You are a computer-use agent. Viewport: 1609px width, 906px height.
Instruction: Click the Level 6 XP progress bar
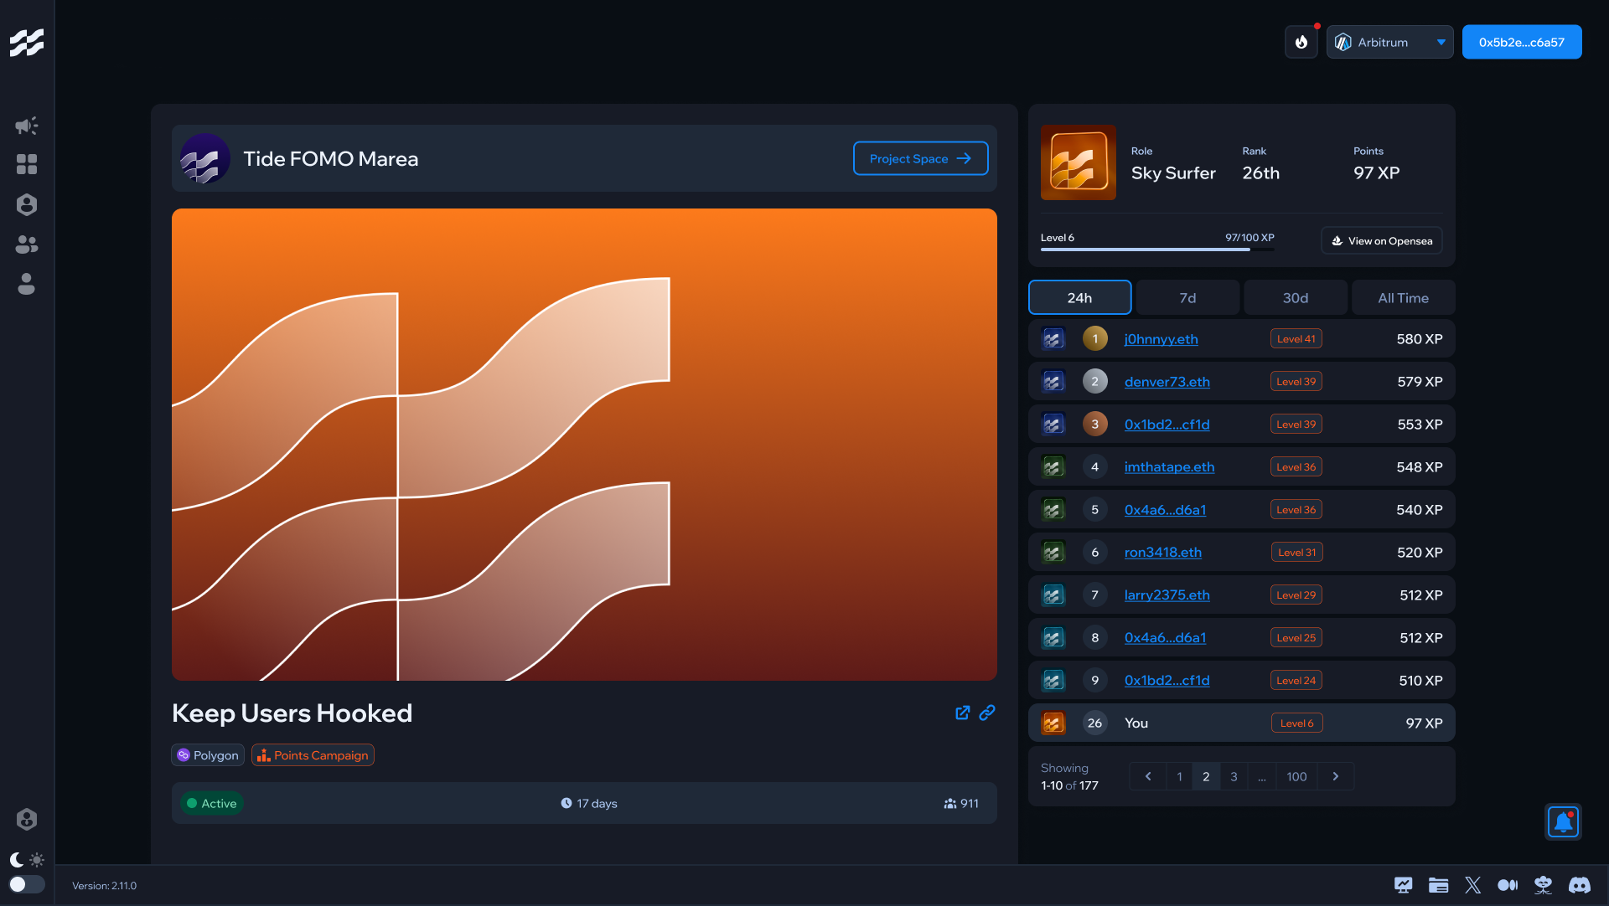[x=1156, y=250]
